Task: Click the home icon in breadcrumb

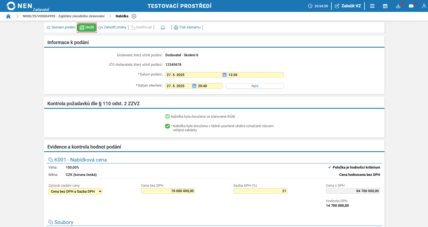Action: pyautogui.click(x=8, y=16)
